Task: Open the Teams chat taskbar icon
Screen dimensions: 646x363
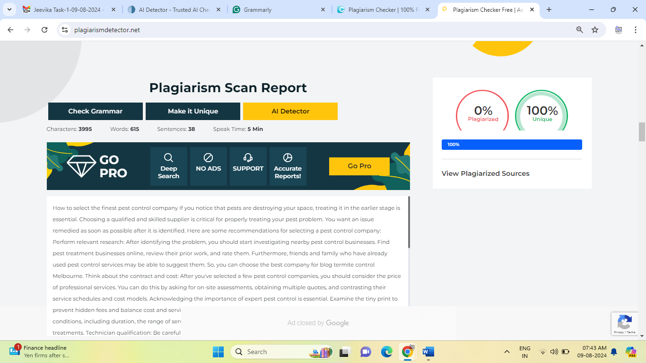Action: [x=366, y=352]
